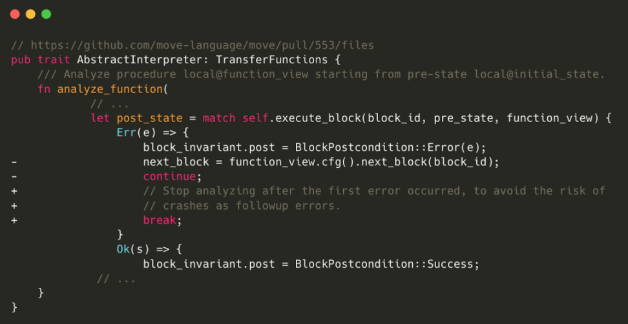628x324 pixels.
Task: Click the Ok(s) match arm
Action: click(x=130, y=250)
